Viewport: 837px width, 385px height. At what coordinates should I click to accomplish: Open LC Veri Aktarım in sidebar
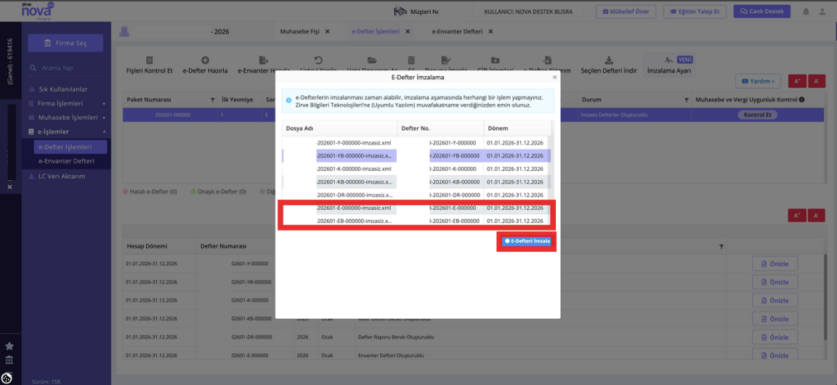point(61,177)
